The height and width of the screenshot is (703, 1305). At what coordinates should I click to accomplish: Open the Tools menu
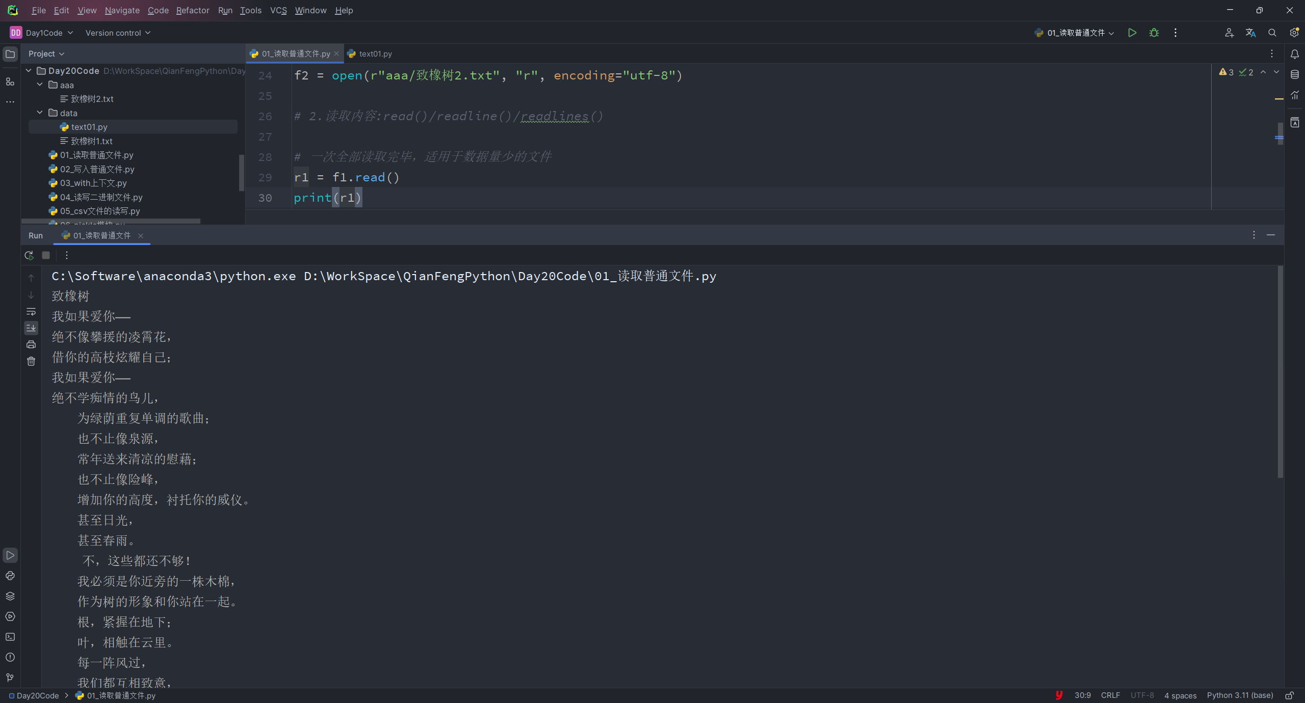click(251, 10)
